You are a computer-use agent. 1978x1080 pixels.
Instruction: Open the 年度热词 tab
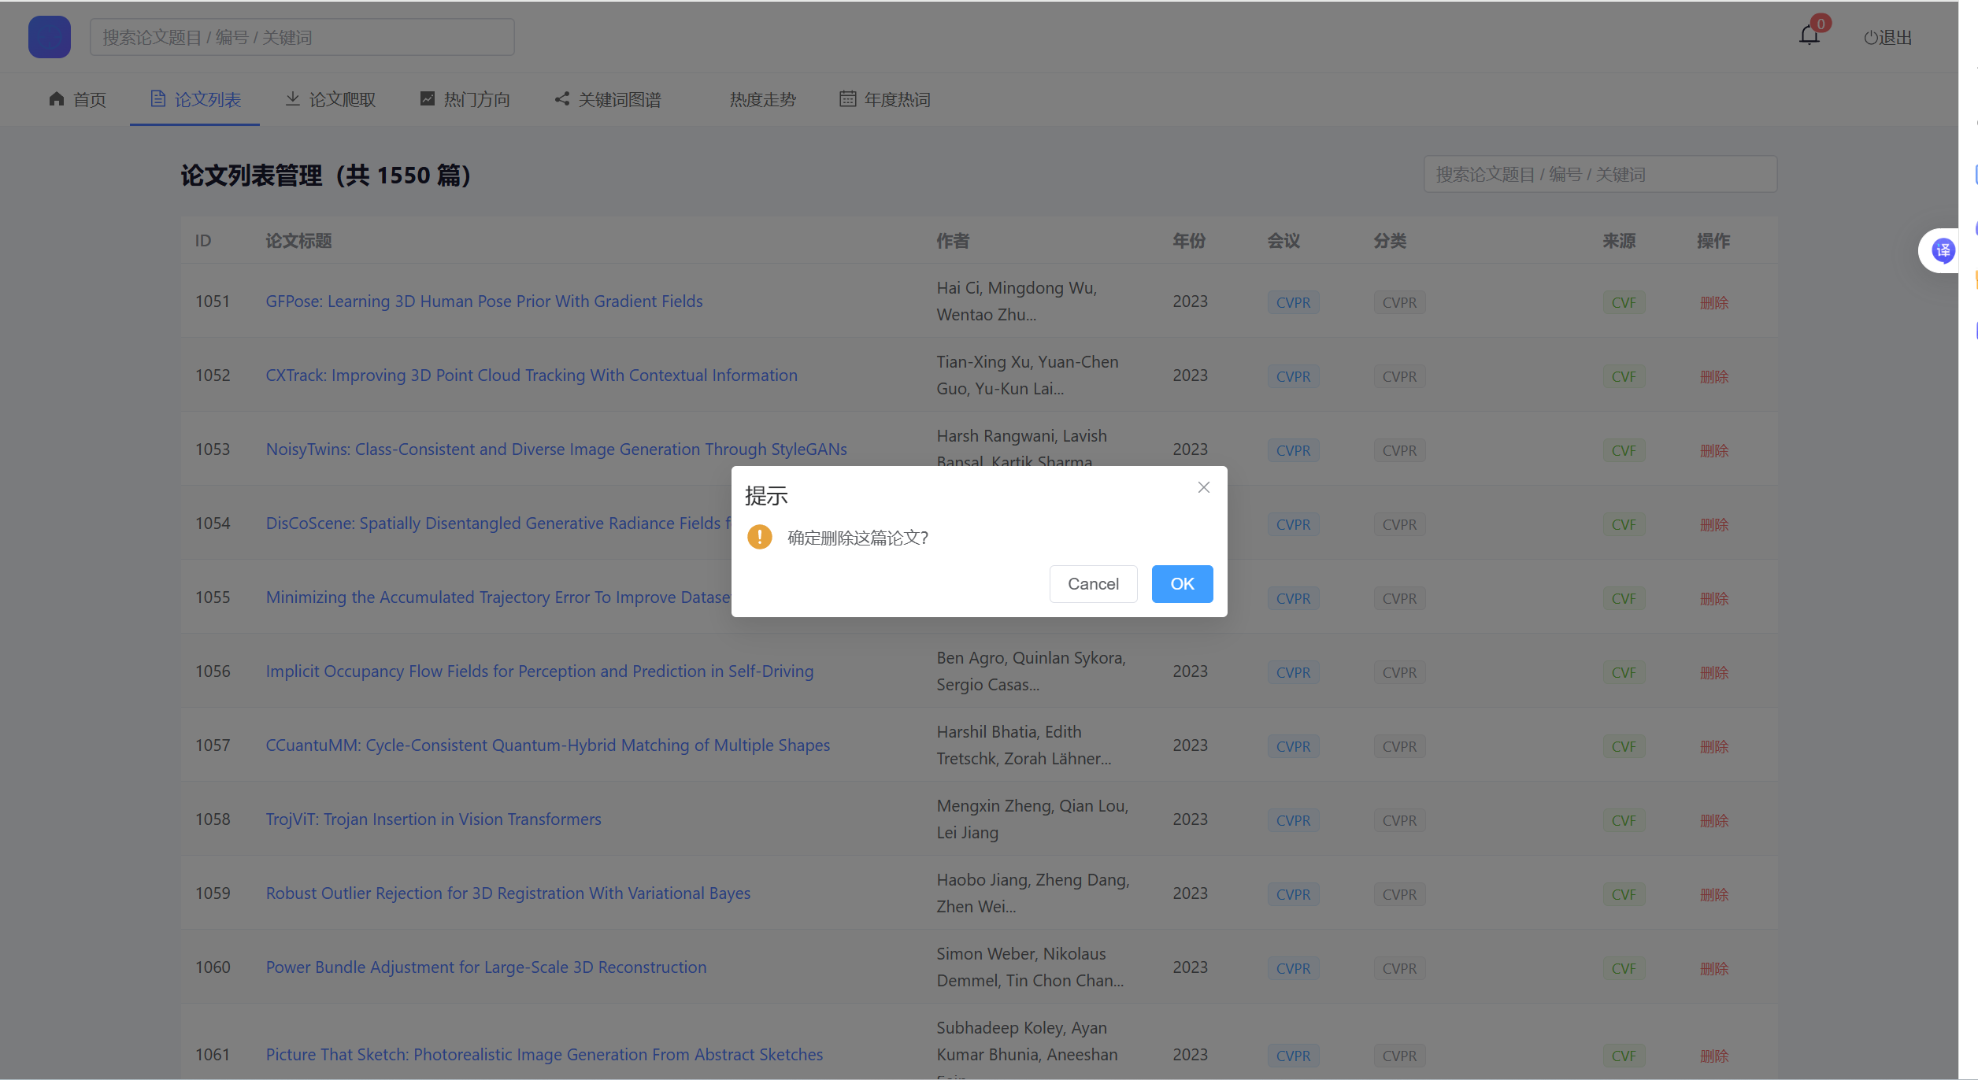pyautogui.click(x=885, y=99)
